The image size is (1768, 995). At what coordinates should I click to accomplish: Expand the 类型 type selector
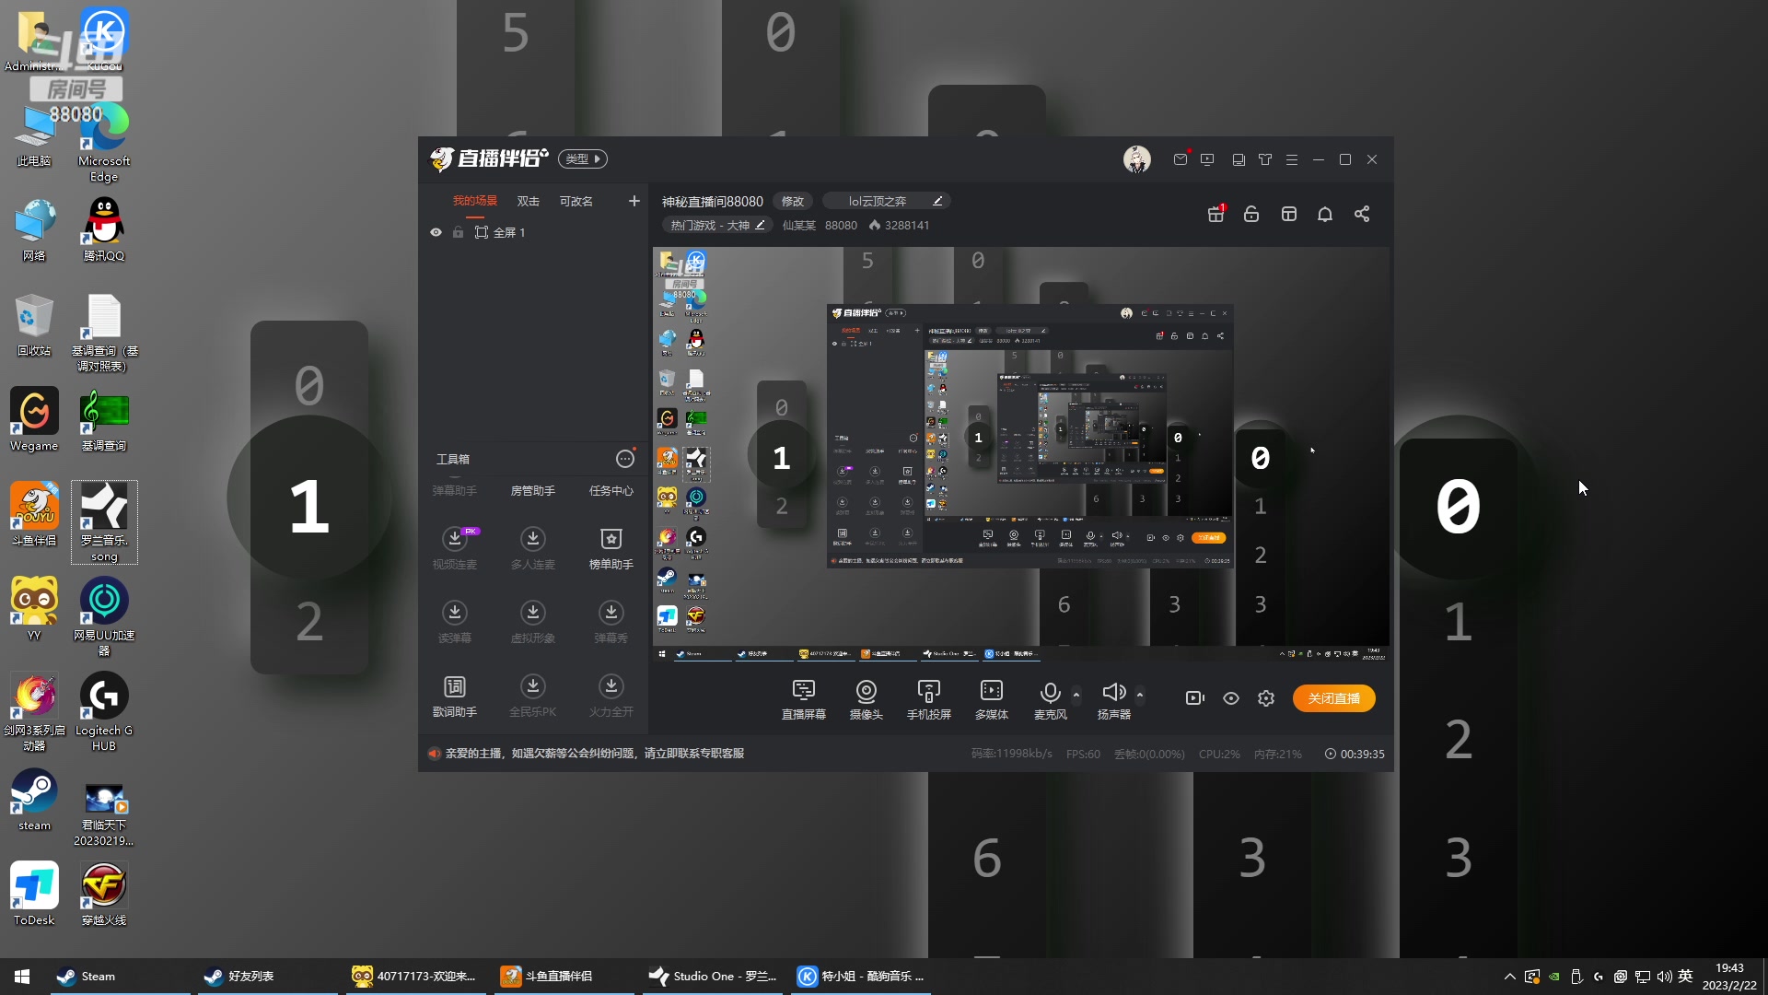583,158
